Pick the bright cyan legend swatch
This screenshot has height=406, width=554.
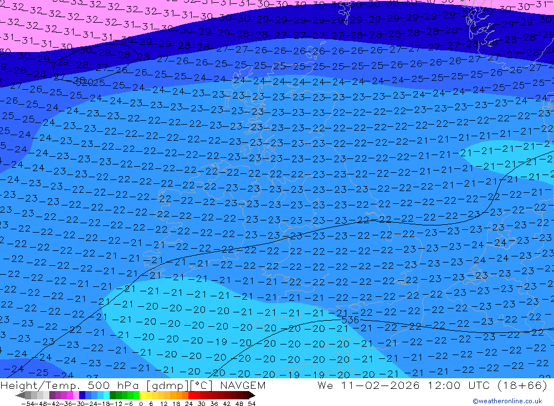(x=106, y=395)
